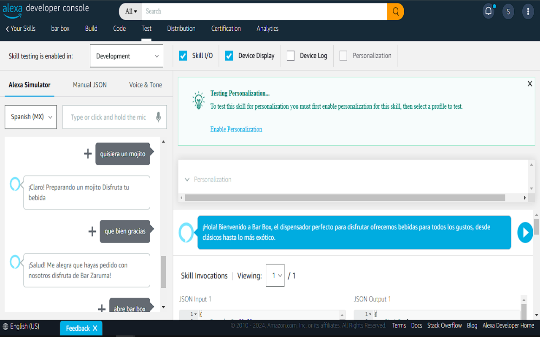Click plus icon beside 'quisiera un mojito'

pyautogui.click(x=88, y=154)
